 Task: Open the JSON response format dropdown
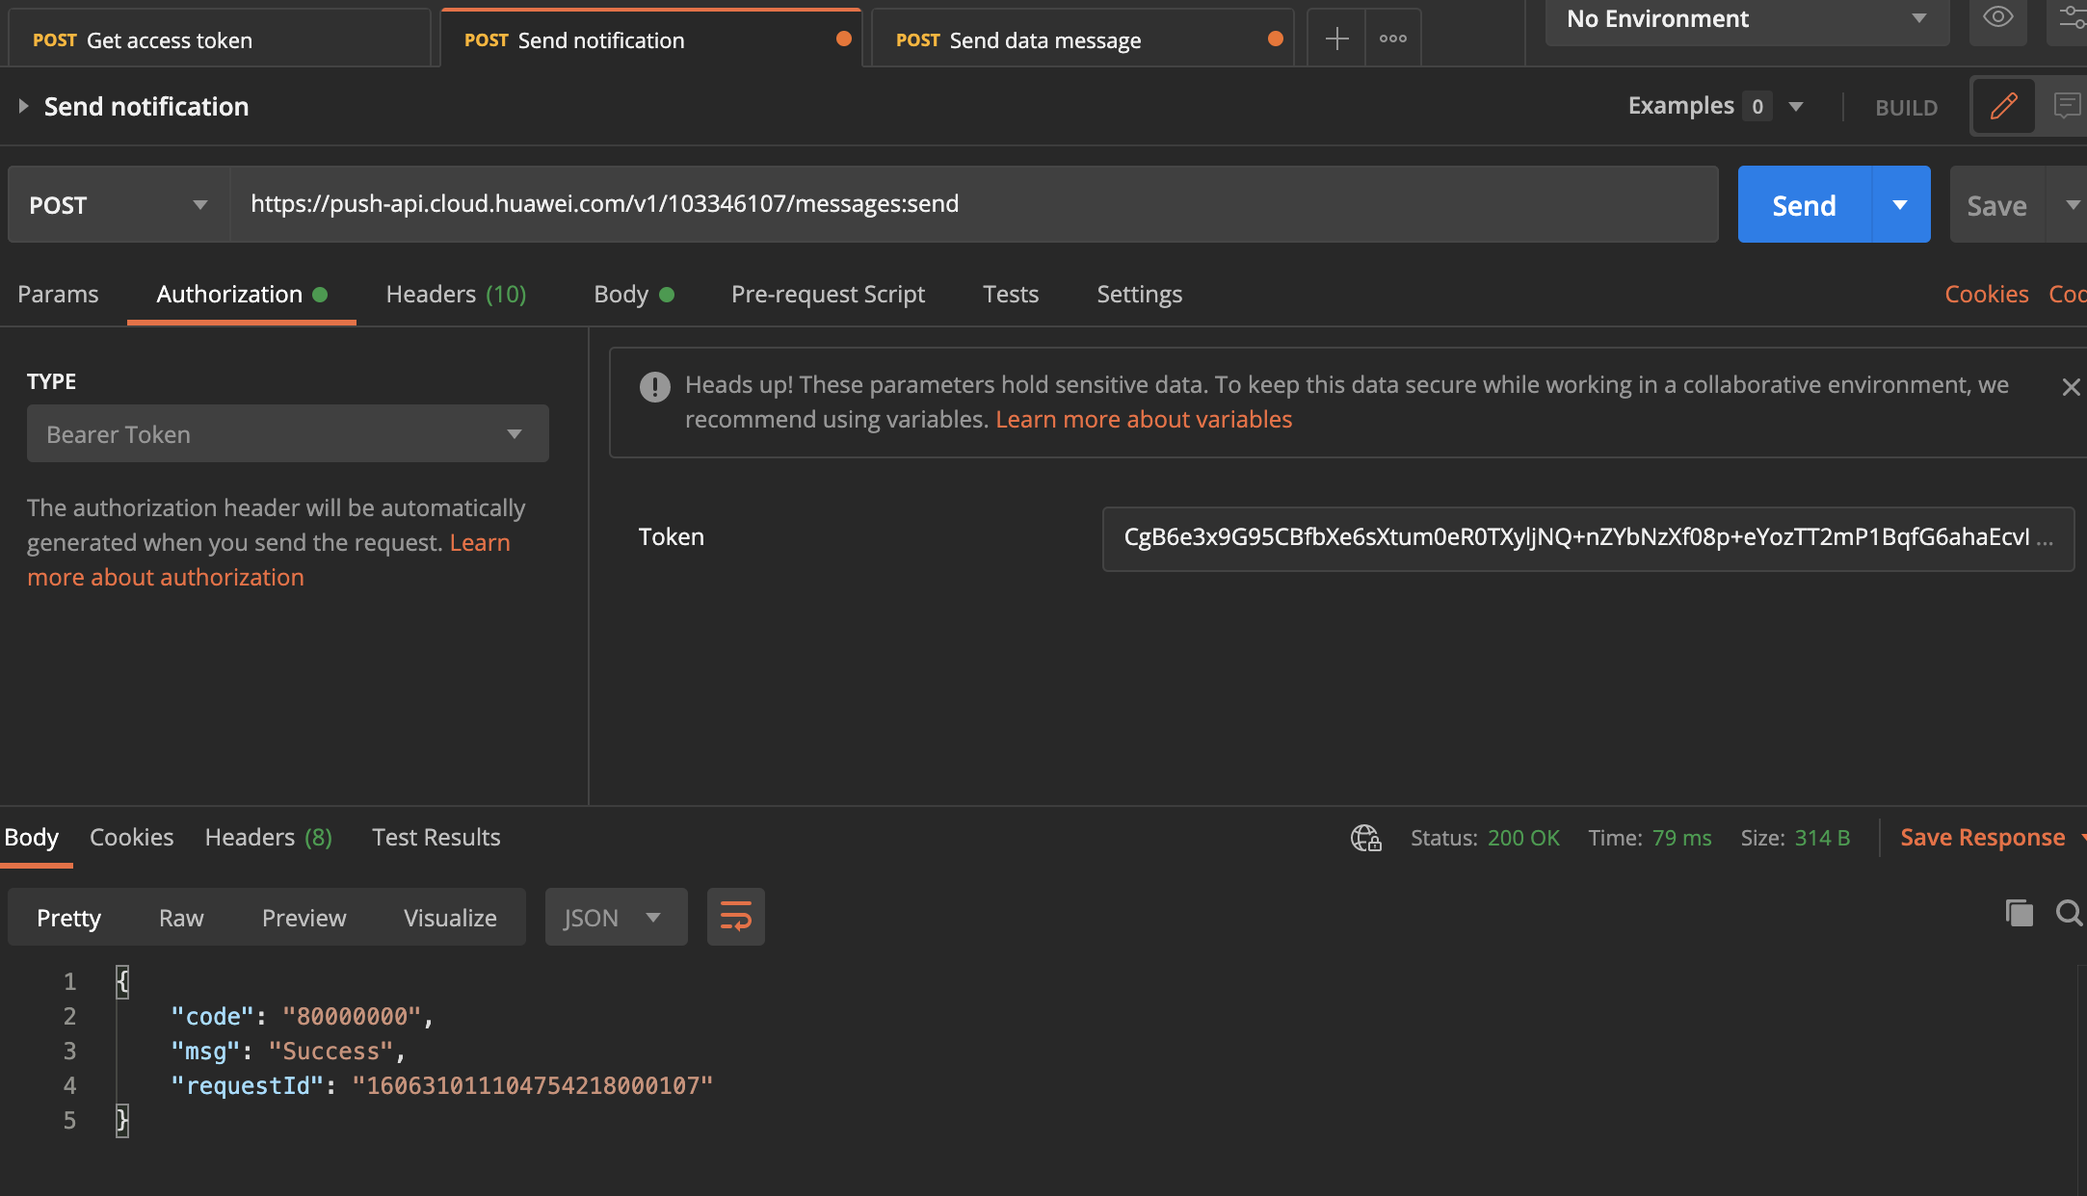point(617,917)
